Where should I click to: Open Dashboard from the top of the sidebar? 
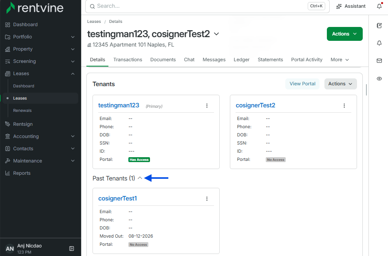25,24
